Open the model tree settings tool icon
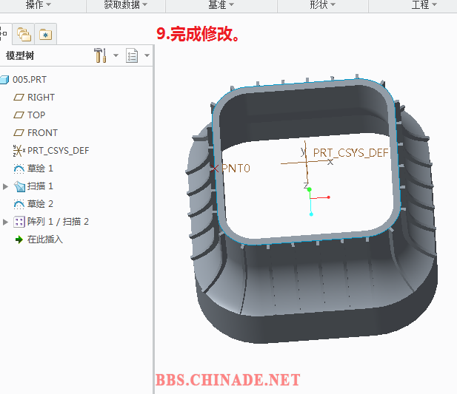 [101, 55]
